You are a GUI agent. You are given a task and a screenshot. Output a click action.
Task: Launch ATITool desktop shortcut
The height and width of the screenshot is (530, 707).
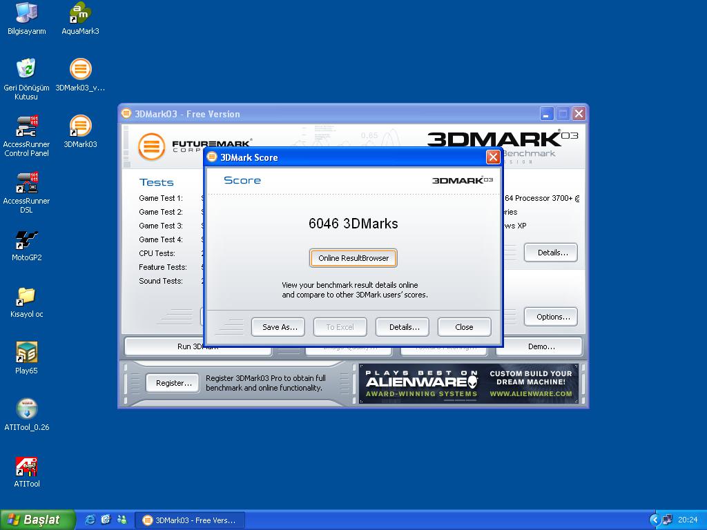click(x=27, y=471)
